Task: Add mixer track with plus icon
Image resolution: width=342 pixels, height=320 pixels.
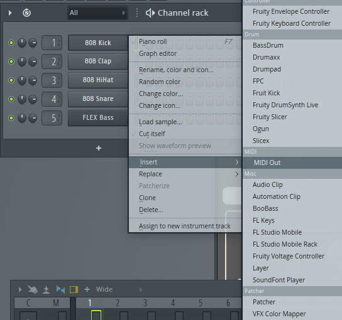Action: 87,289
